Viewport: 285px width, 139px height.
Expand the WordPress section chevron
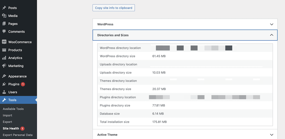coord(272,24)
